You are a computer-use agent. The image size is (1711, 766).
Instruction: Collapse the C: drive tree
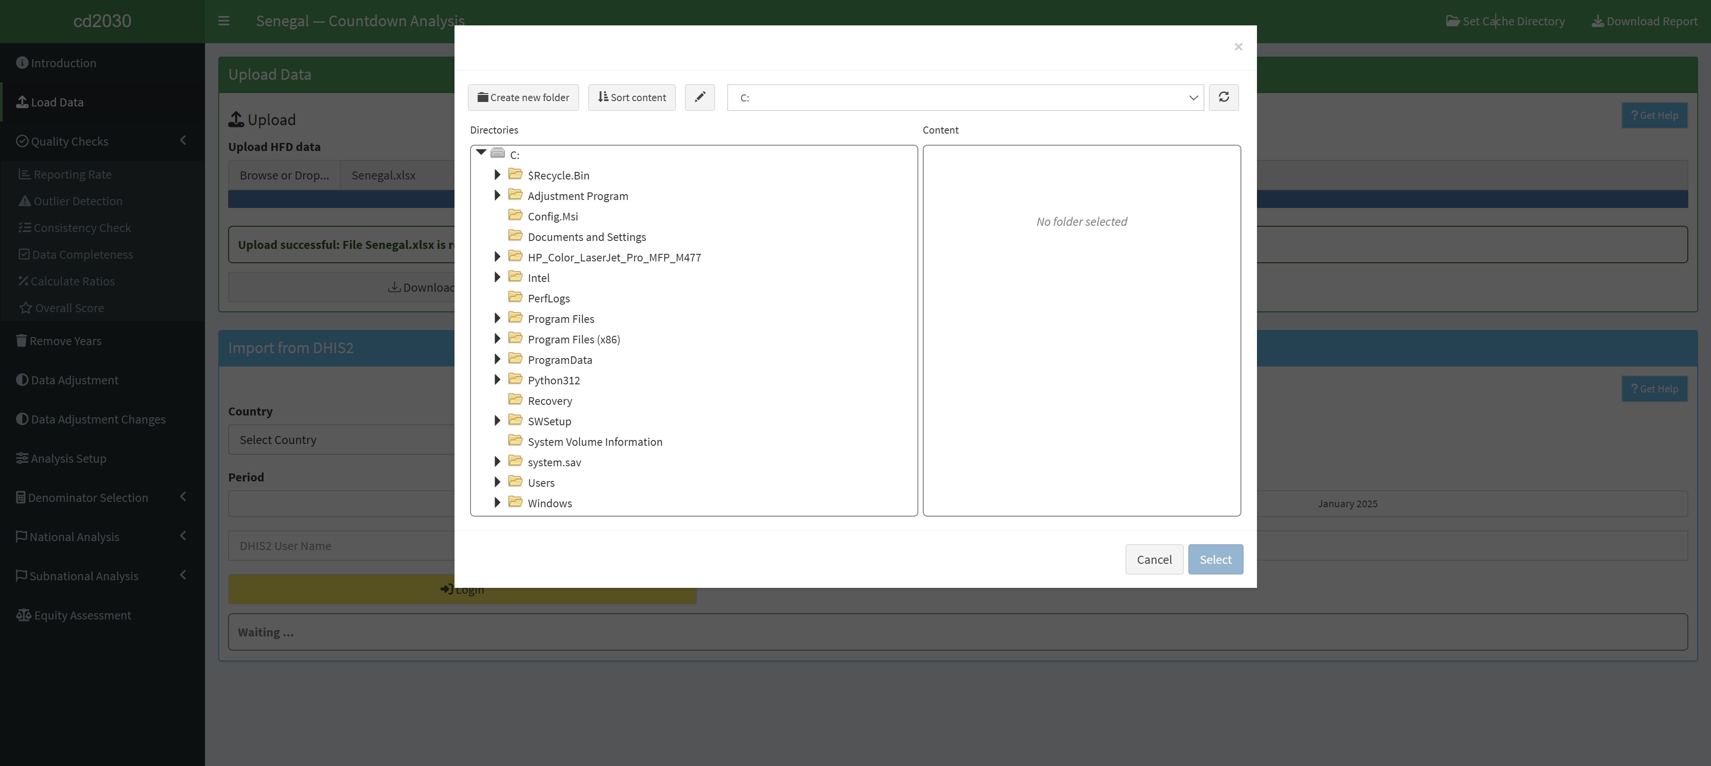pos(481,153)
